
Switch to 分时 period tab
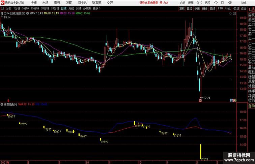pos(9,8)
